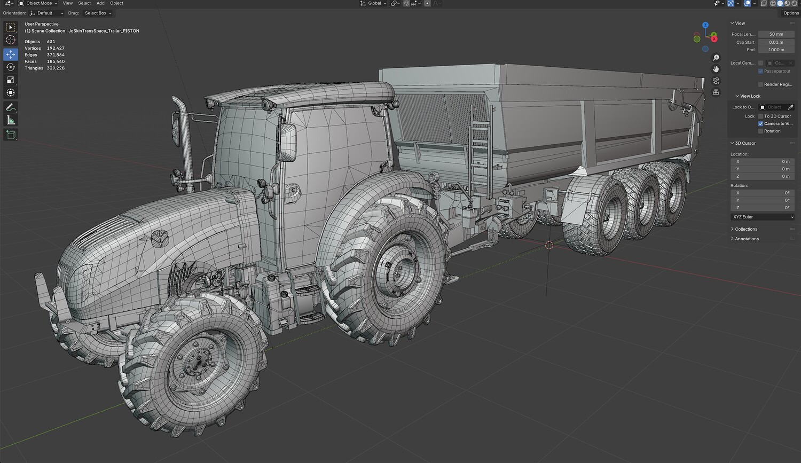
Task: Collapse the 3D Cursor panel
Action: [743, 143]
